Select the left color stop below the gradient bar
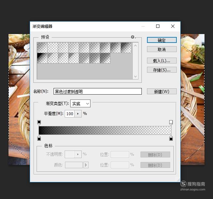Image resolution: width=213 pixels, height=199 pixels. [39, 138]
